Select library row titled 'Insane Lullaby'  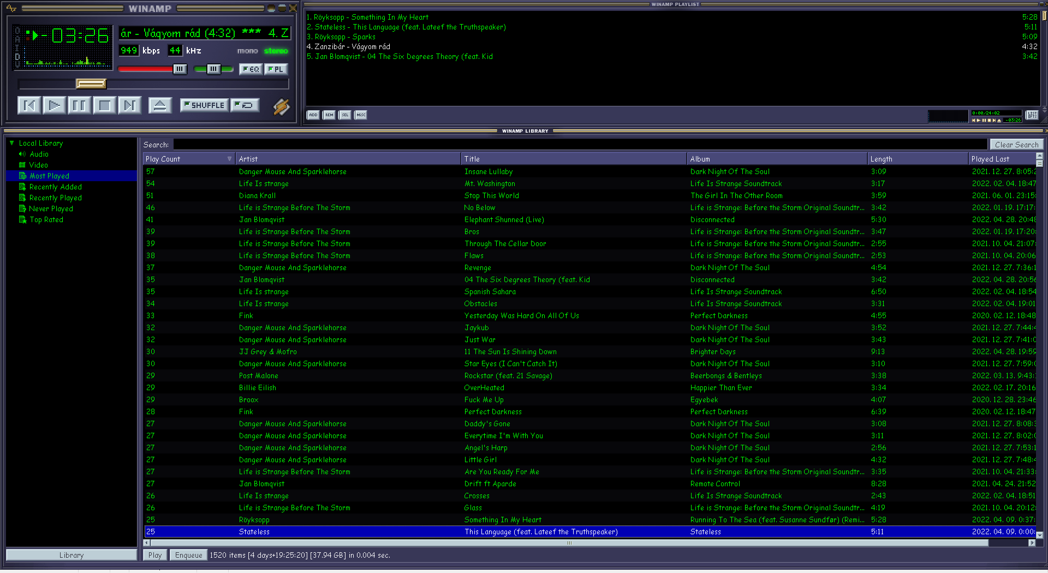tap(589, 172)
